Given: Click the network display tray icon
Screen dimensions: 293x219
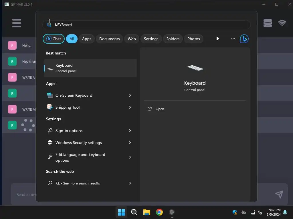Looking at the screenshot, I should (x=253, y=212).
